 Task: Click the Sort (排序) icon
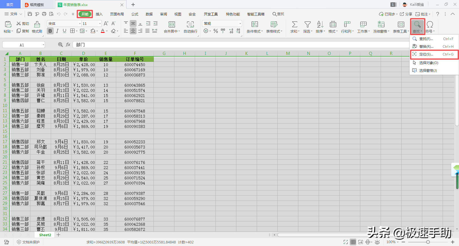(320, 24)
